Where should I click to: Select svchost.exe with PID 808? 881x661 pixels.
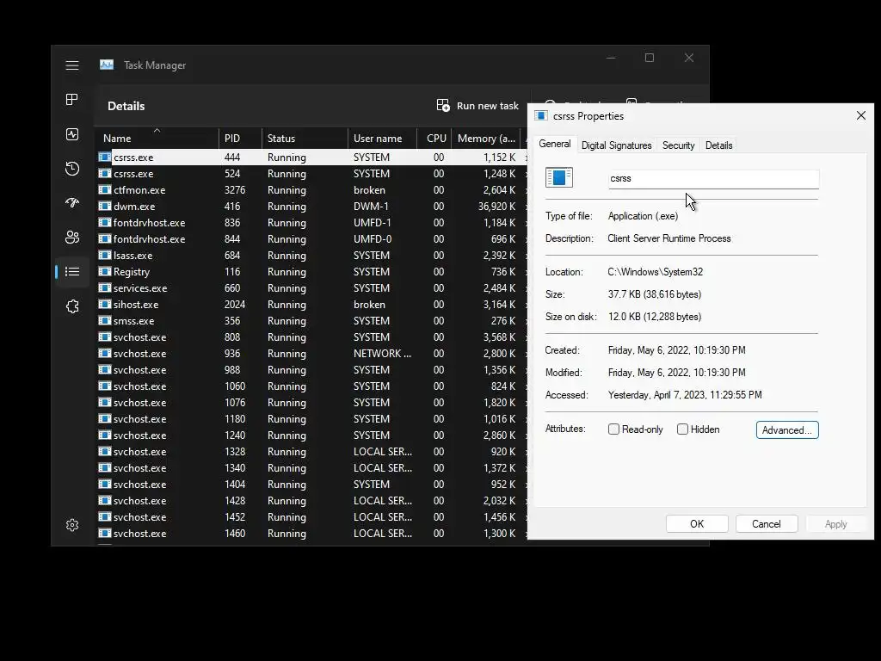point(311,337)
